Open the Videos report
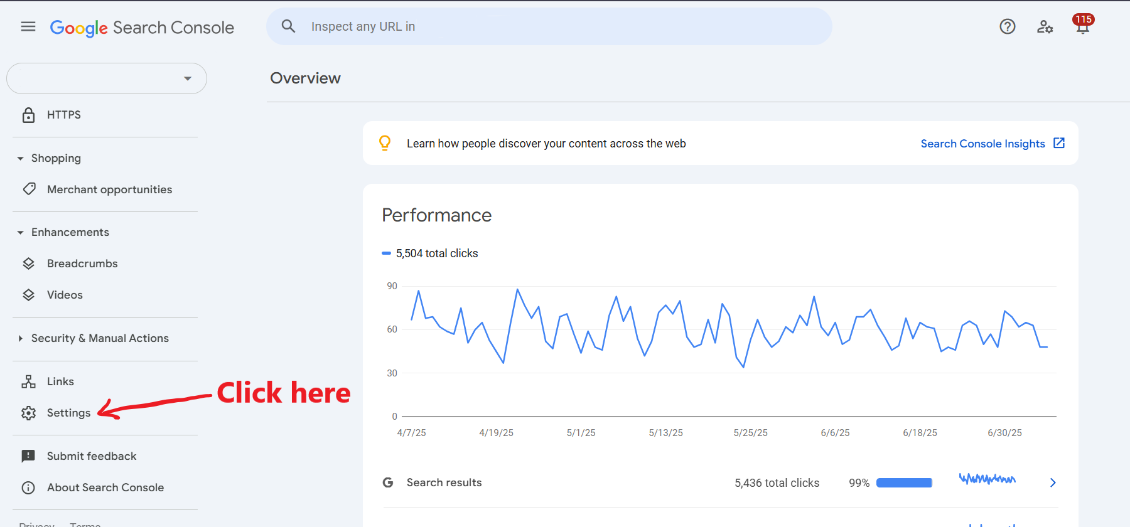 (x=65, y=295)
